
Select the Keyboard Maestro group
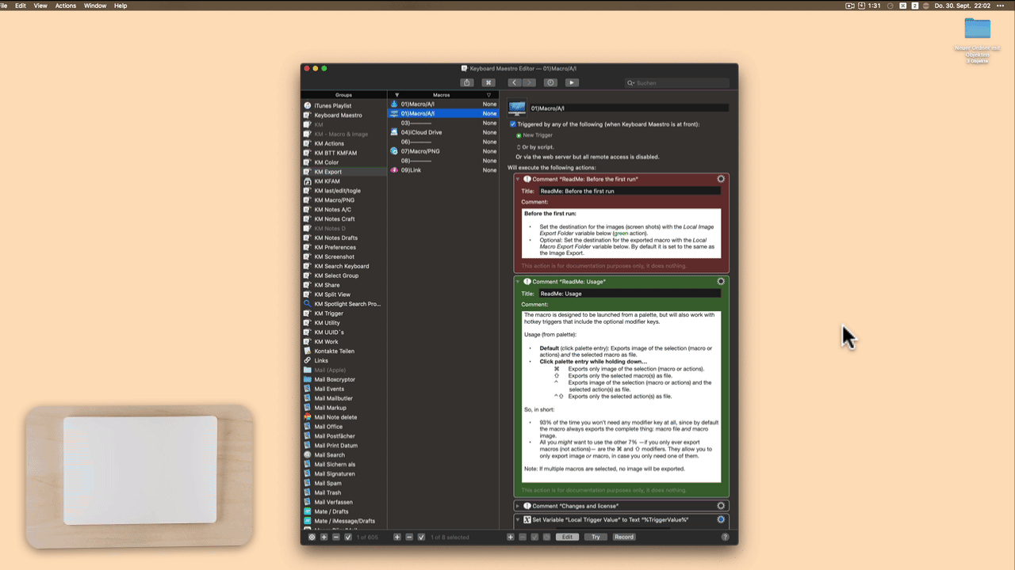(x=343, y=115)
